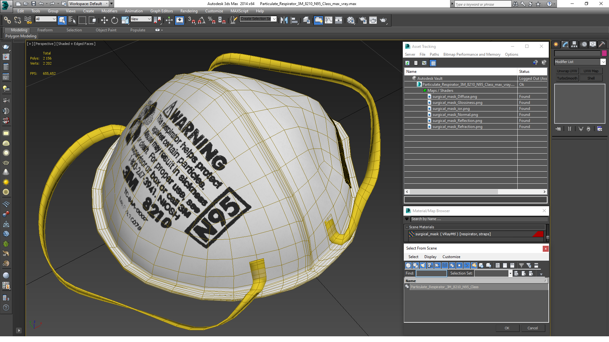Image resolution: width=609 pixels, height=342 pixels.
Task: Click Asset Tracking horizontal scrollbar thumb
Action: pos(454,192)
